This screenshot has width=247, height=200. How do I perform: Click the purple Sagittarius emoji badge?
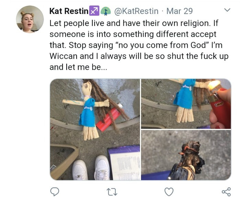pyautogui.click(x=94, y=11)
